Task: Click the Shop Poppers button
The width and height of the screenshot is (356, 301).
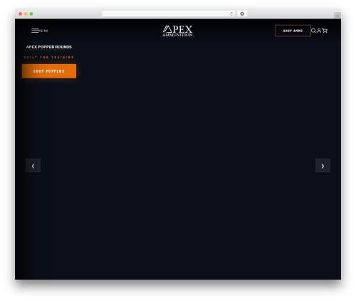Action: tap(49, 71)
